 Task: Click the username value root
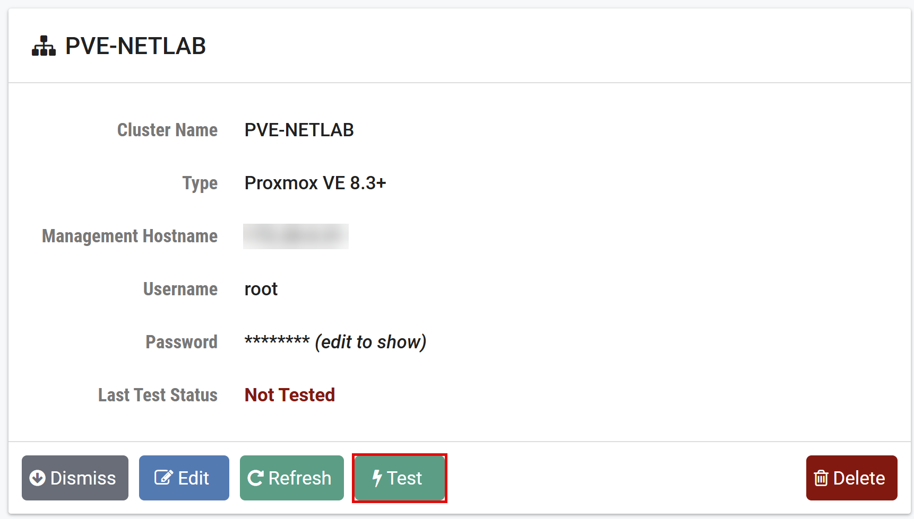pyautogui.click(x=261, y=289)
